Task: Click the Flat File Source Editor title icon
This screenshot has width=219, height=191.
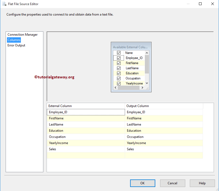Action: [x=4, y=4]
